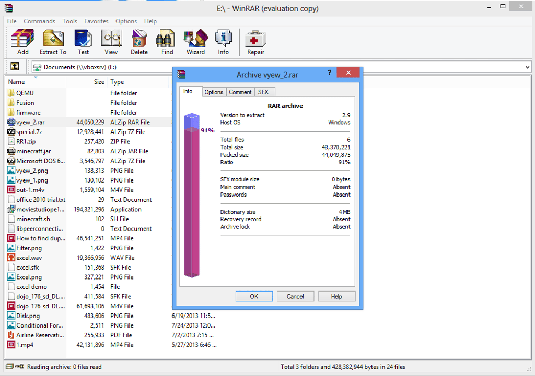
Task: Click the minecraft.jar file icon
Action: (x=11, y=151)
